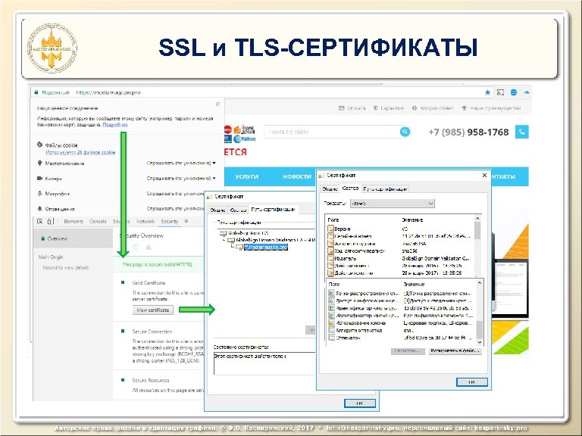582x436 pixels.
Task: Click the round blue search icon button
Action: [x=405, y=132]
